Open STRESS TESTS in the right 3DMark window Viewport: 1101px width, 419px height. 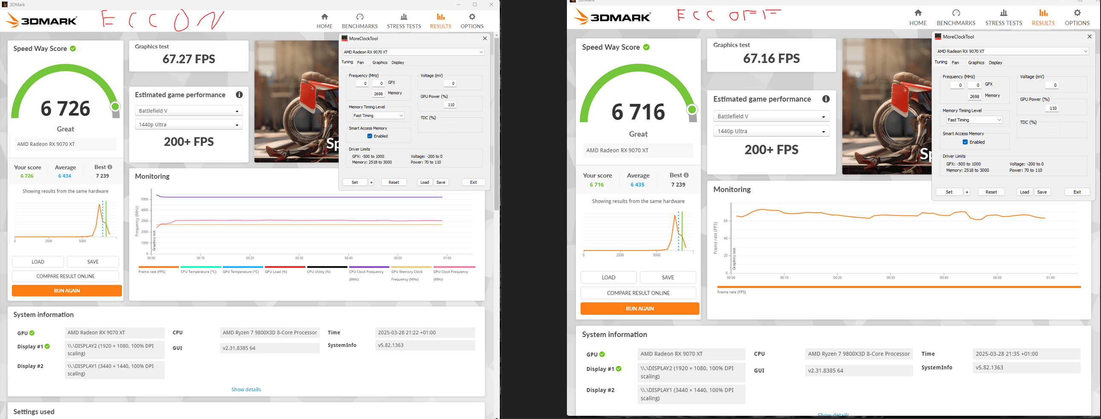(x=1003, y=17)
